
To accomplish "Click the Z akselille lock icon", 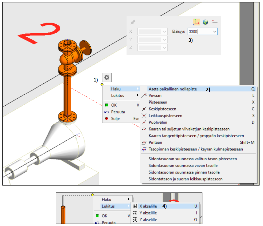I will (x=135, y=220).
